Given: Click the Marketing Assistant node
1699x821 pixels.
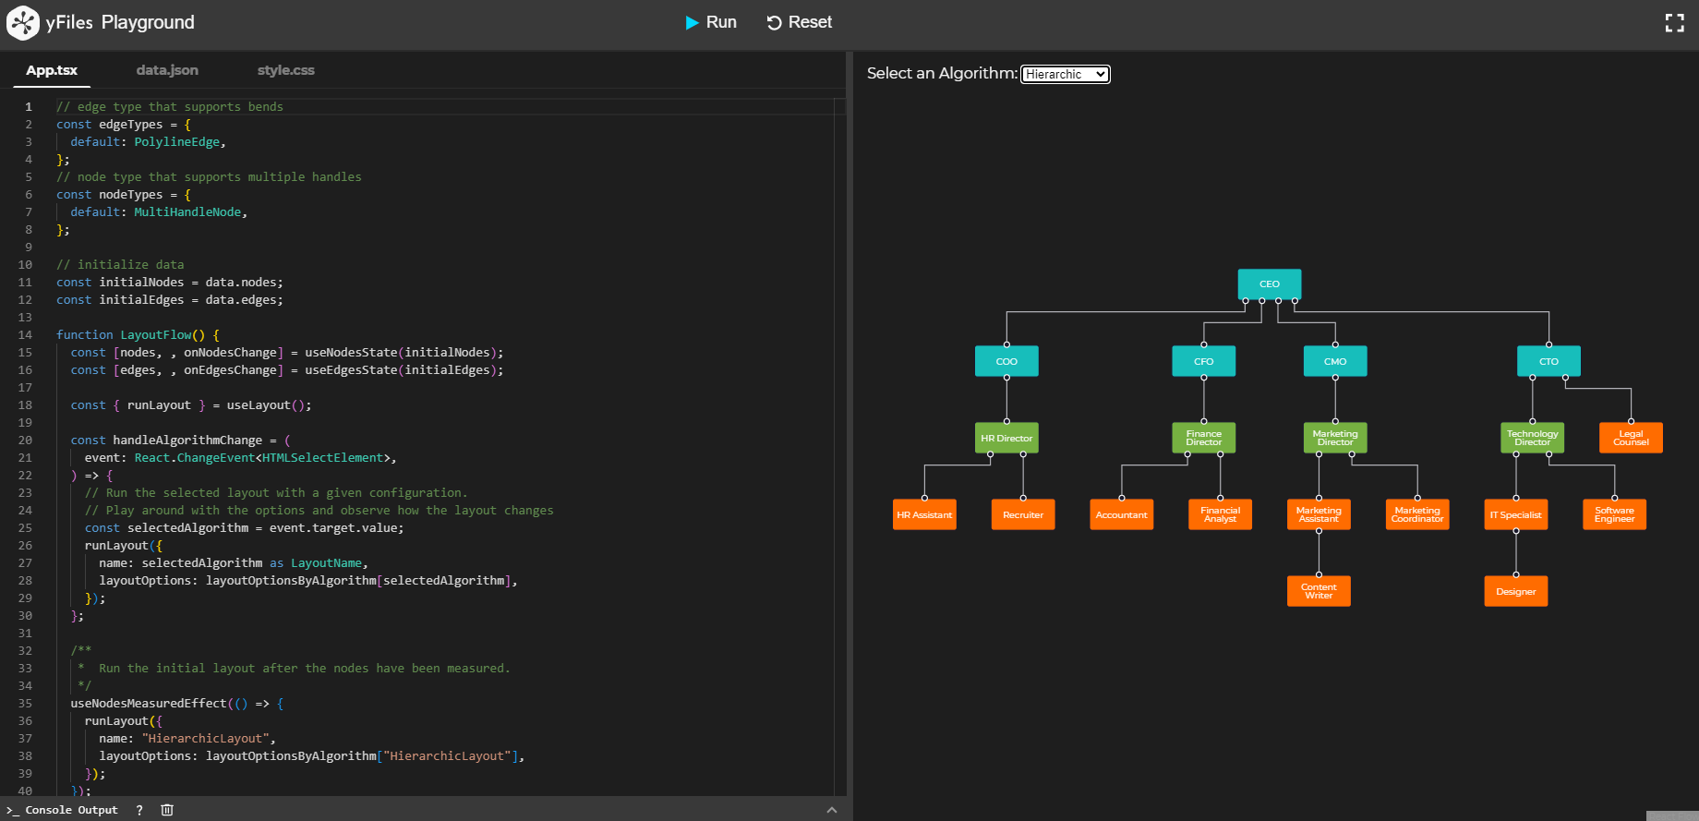Looking at the screenshot, I should click(x=1319, y=514).
